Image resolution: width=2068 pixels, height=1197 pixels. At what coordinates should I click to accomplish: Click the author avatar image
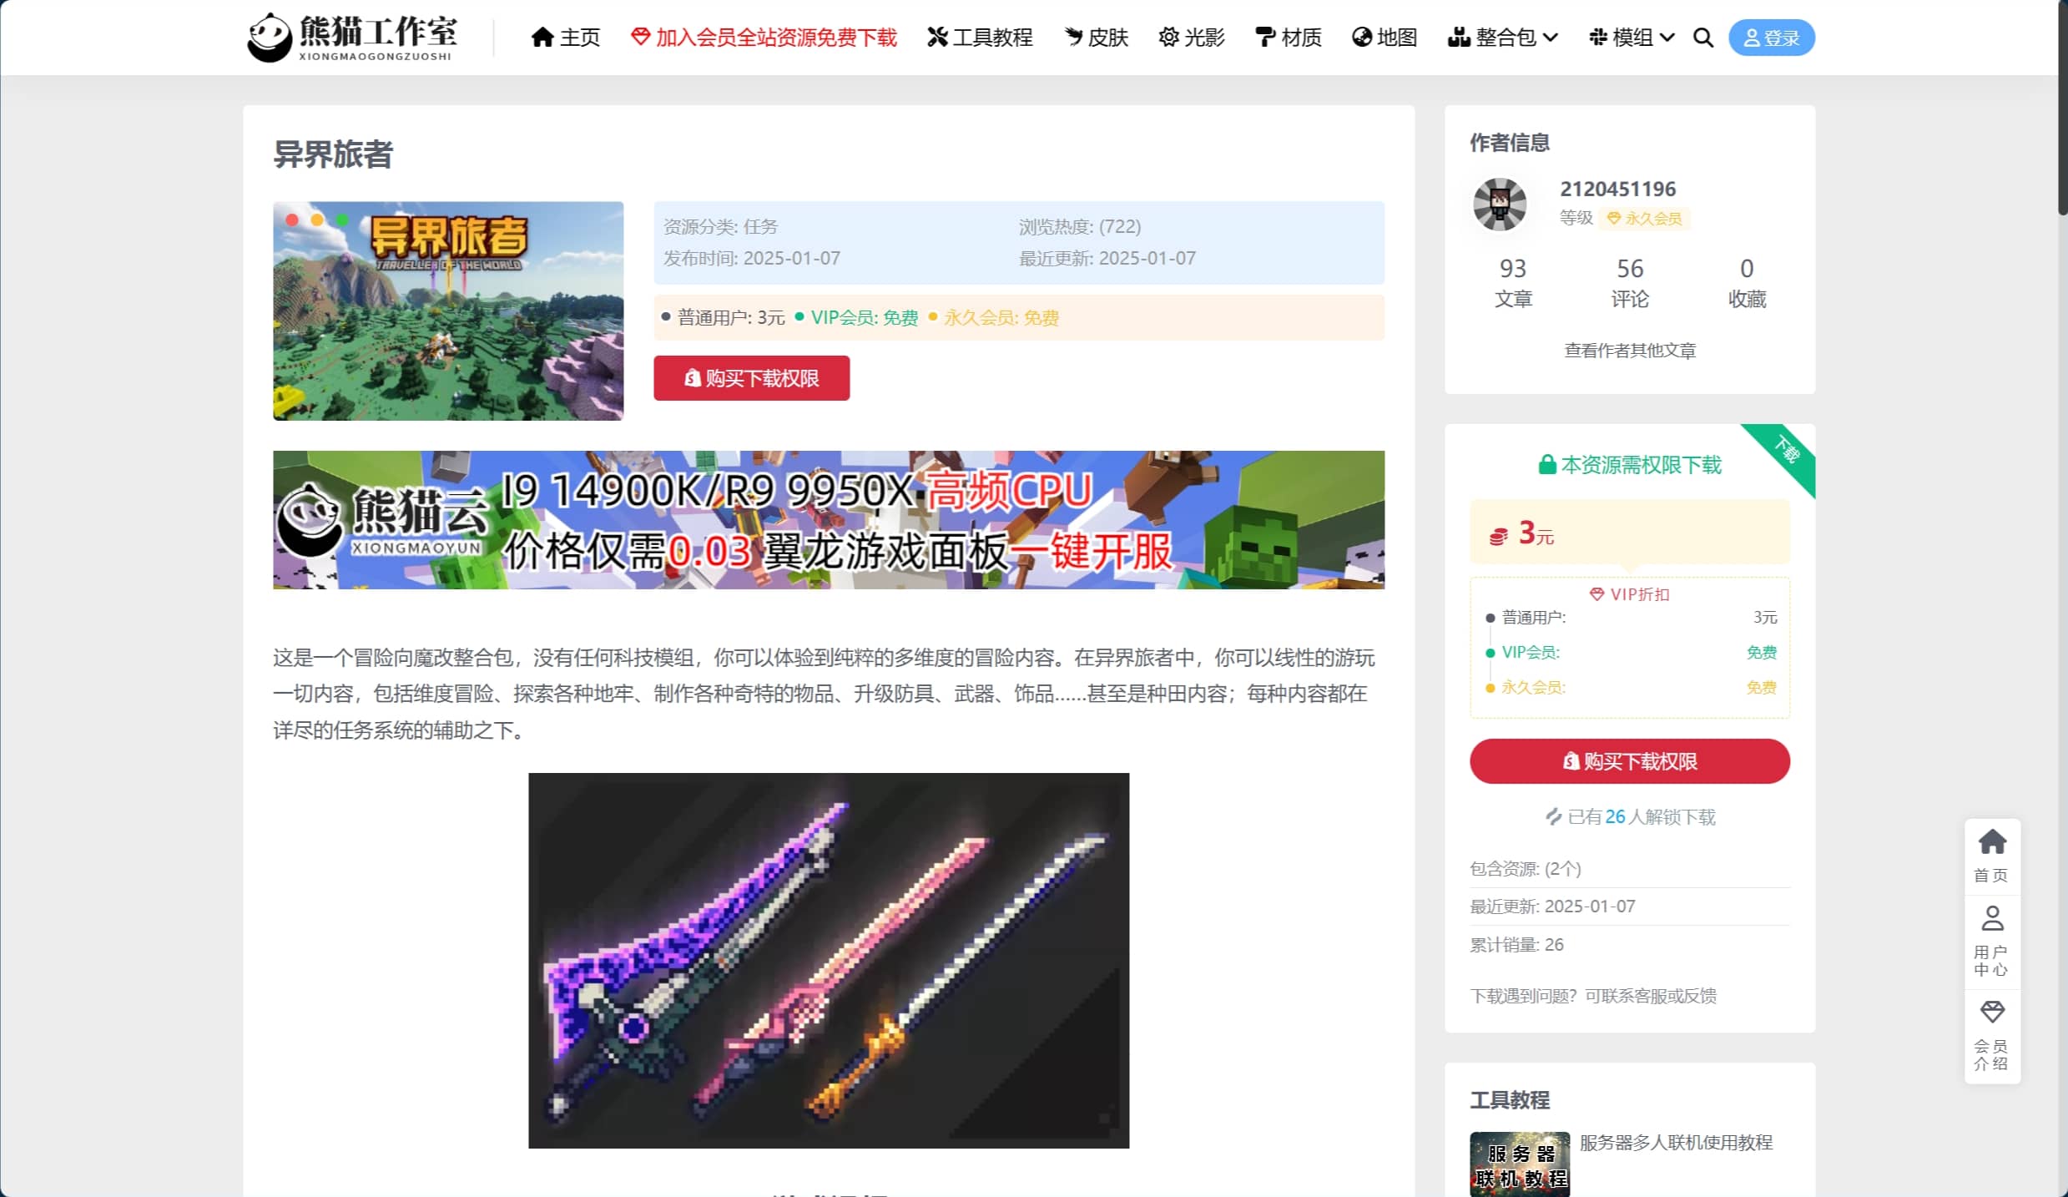point(1499,205)
